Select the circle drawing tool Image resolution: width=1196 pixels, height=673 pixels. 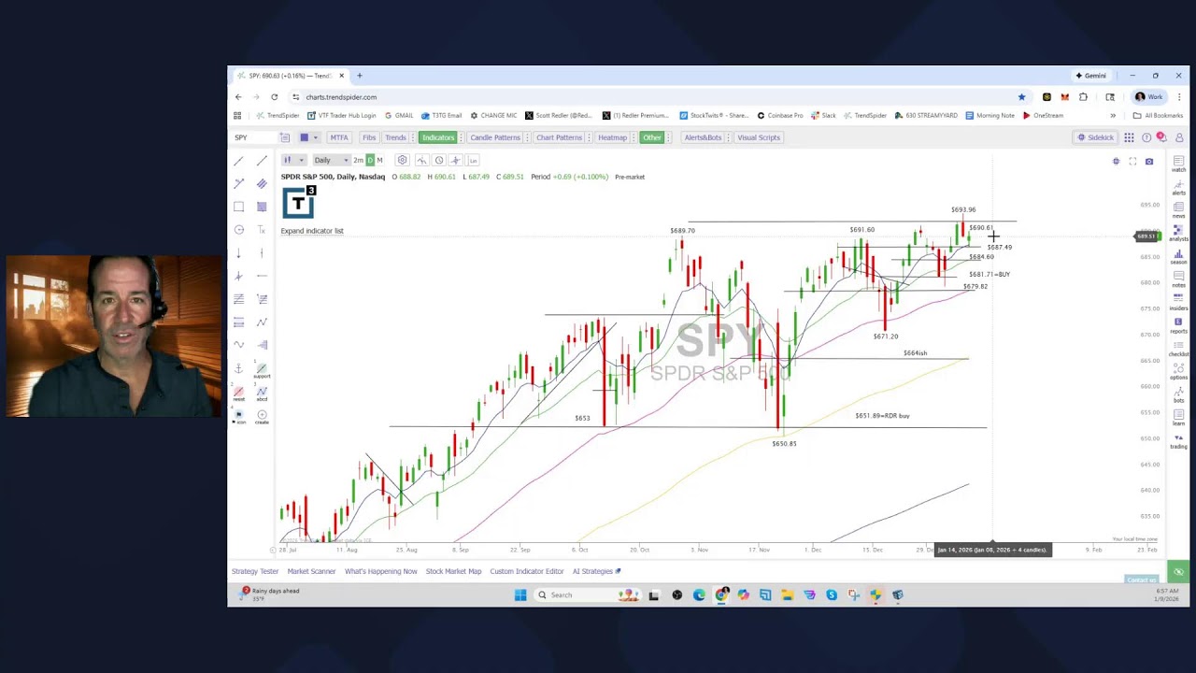point(239,230)
